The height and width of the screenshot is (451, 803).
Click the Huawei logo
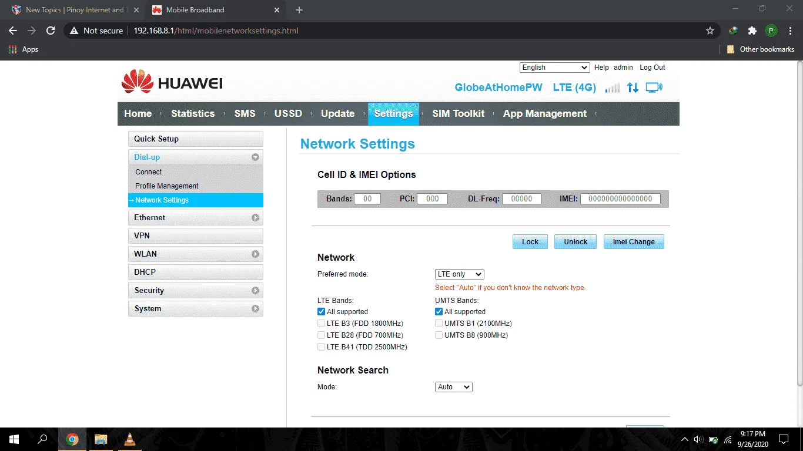click(172, 82)
